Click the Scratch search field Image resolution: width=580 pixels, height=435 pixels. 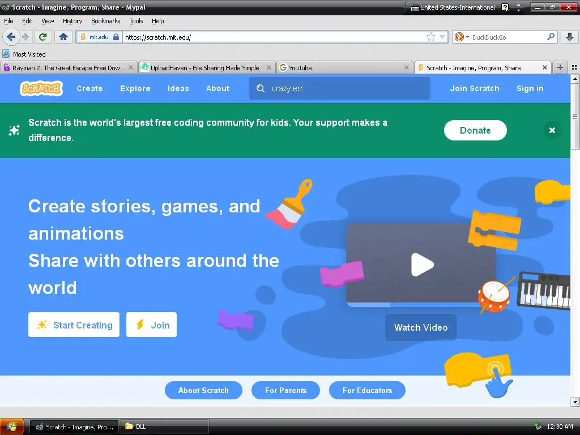tap(340, 88)
